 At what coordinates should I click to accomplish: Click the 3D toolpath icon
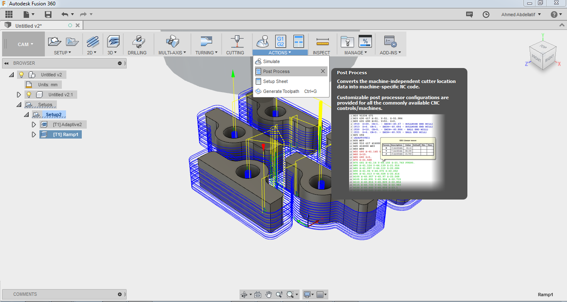coord(113,41)
